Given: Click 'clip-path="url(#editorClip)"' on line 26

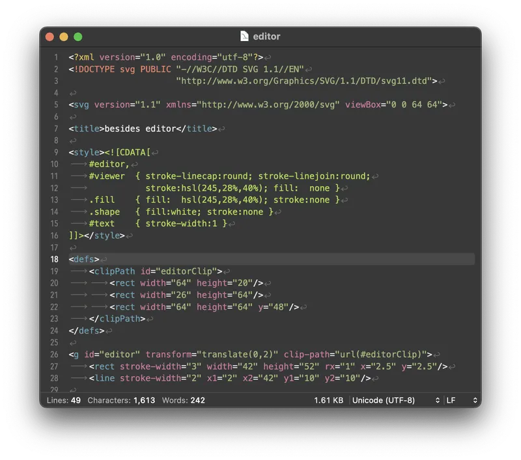Looking at the screenshot, I should (x=355, y=355).
